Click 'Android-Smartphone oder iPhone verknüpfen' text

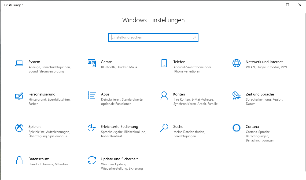tap(192, 69)
